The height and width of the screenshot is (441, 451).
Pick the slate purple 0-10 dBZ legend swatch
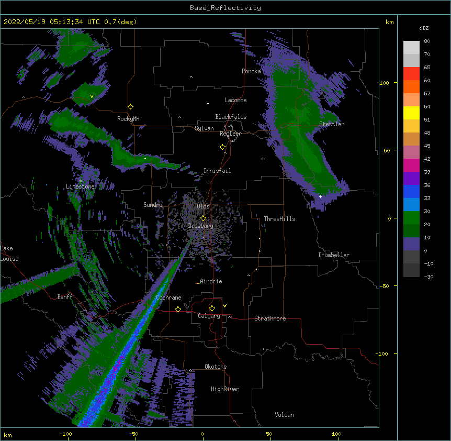coord(411,244)
